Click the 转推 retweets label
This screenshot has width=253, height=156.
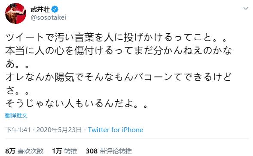click(x=71, y=151)
